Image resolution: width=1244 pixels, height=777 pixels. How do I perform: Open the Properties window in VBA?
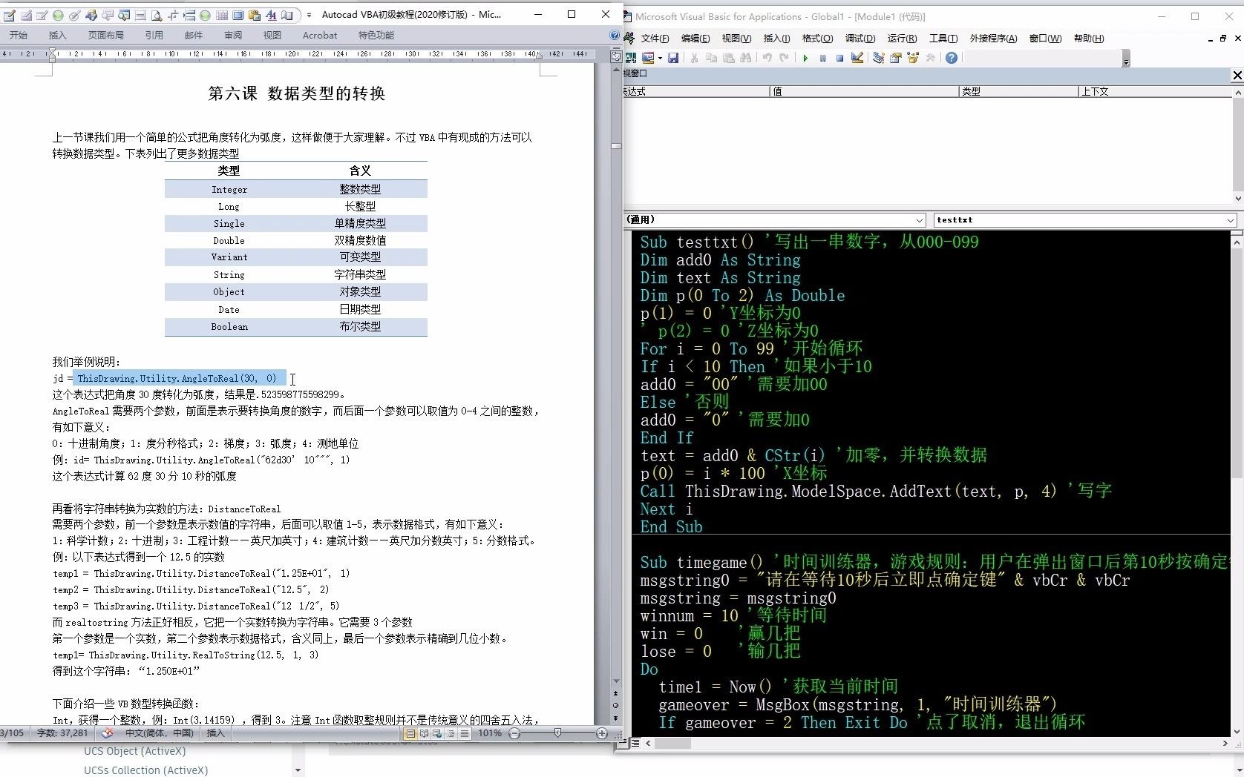(895, 58)
